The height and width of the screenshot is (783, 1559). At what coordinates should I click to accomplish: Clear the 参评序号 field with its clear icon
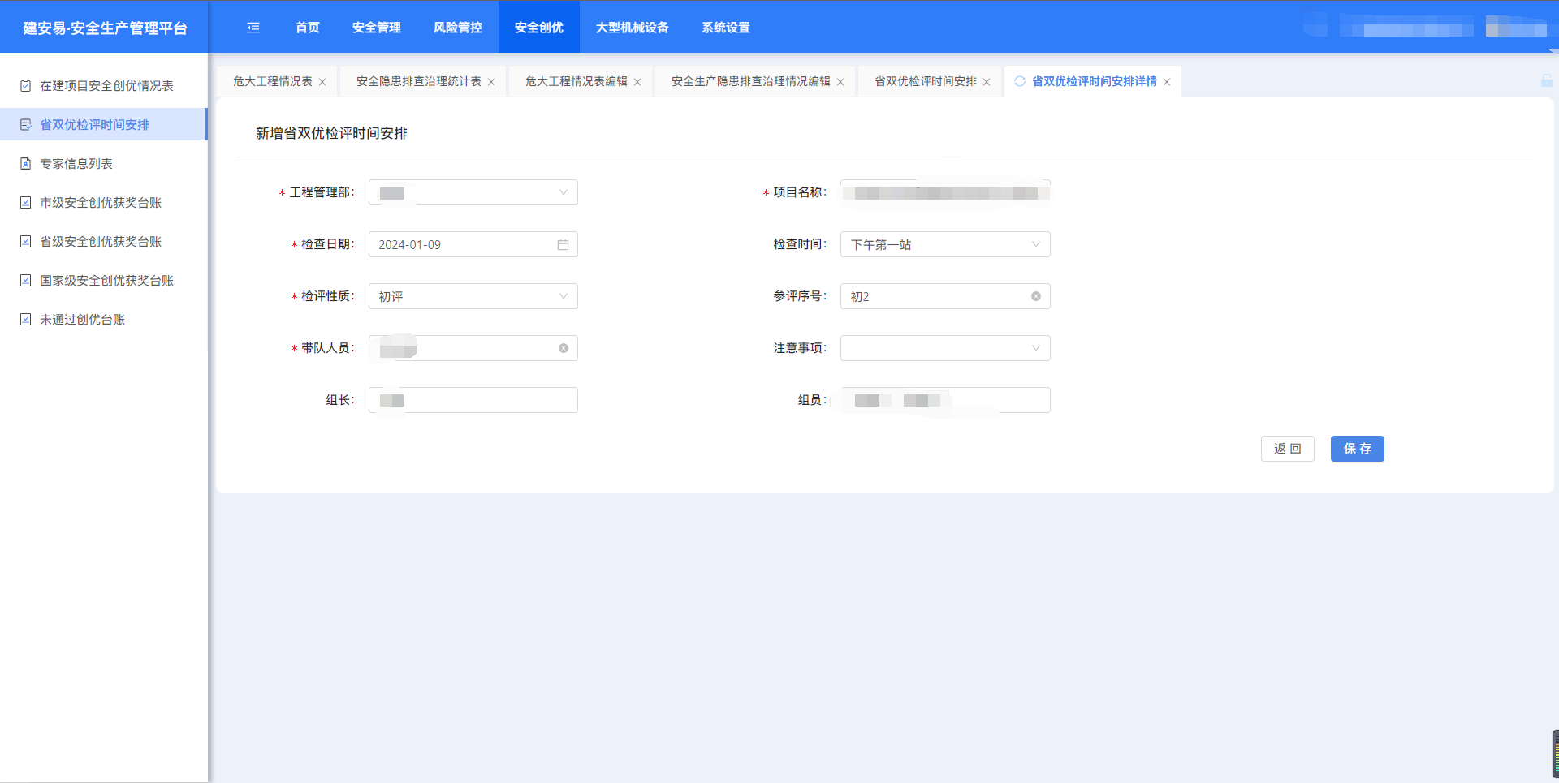click(x=1035, y=297)
